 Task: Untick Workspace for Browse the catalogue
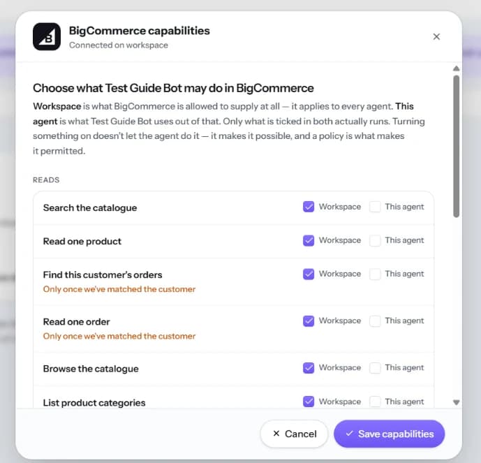pos(309,367)
